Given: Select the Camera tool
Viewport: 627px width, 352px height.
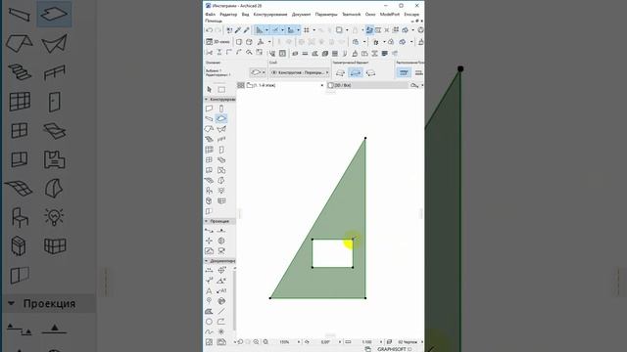Looking at the screenshot, I should [x=221, y=251].
